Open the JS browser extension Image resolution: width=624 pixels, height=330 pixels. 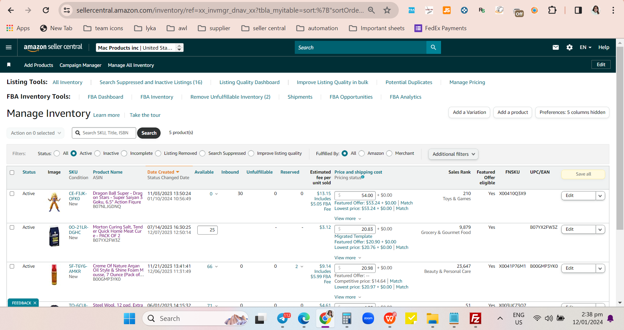point(447,10)
